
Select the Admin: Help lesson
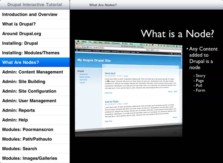[x=35, y=120]
